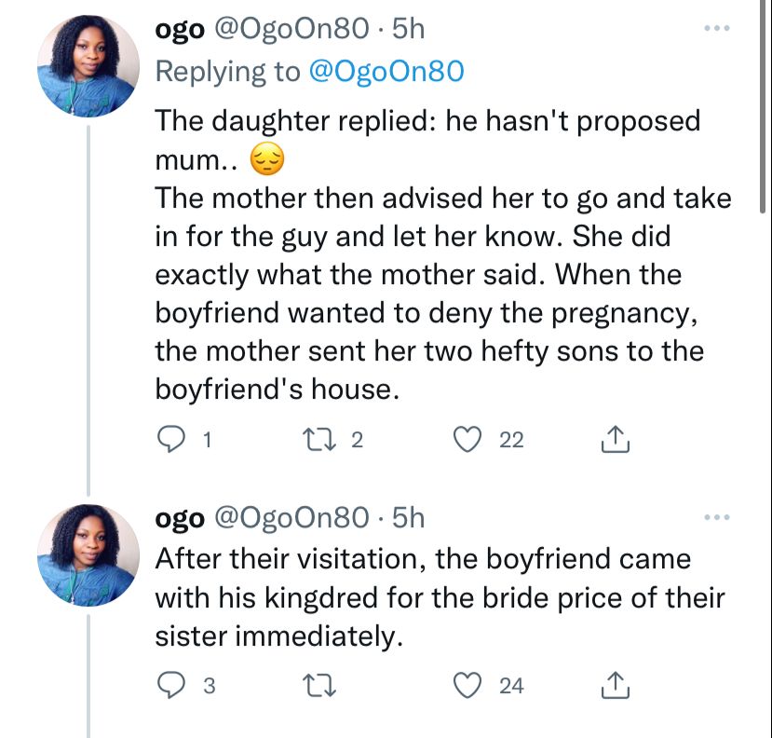Open reply icon on bride price tweet
Image resolution: width=772 pixels, height=738 pixels.
(169, 687)
